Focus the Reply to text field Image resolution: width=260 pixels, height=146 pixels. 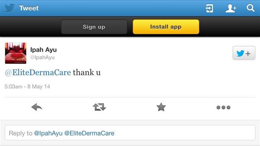[x=130, y=133]
